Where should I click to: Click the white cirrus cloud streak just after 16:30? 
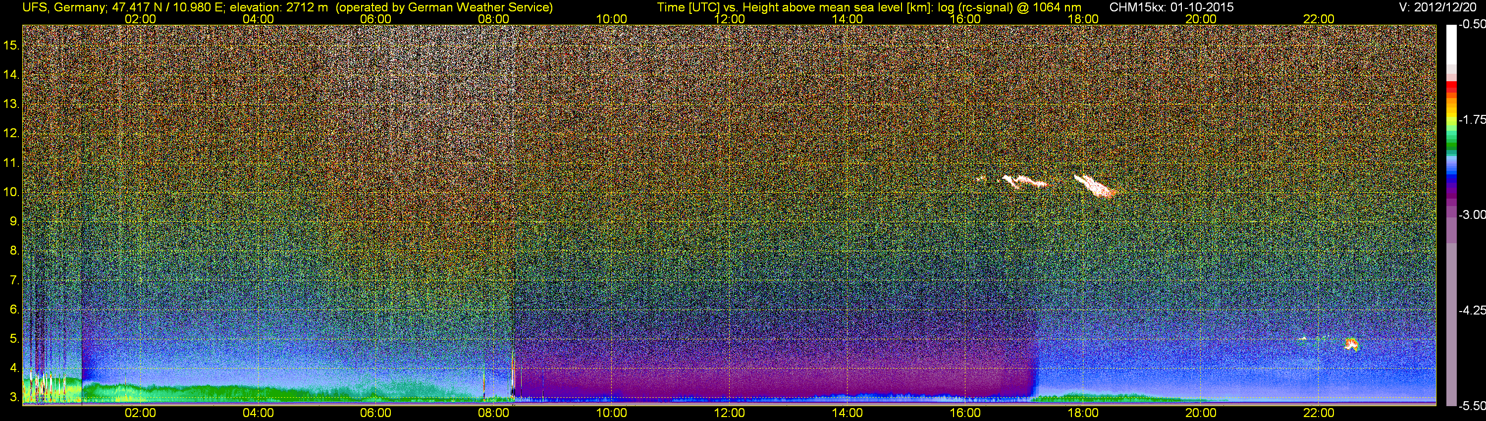[1024, 182]
